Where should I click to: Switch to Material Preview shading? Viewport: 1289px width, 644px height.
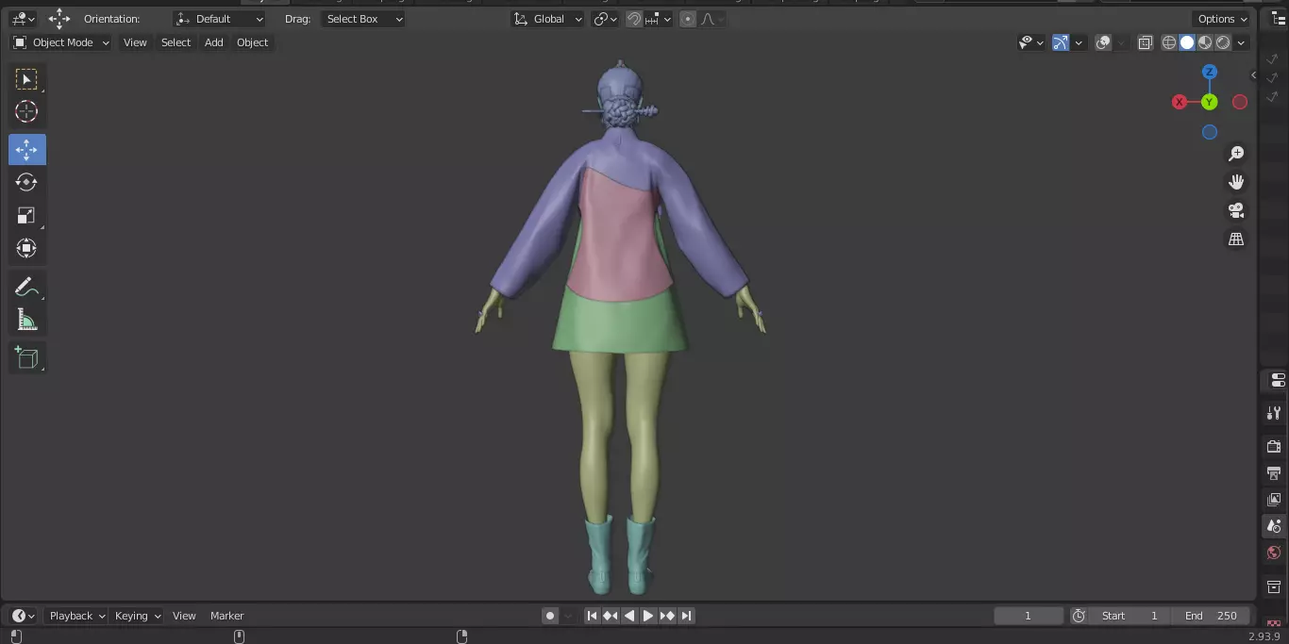1205,42
